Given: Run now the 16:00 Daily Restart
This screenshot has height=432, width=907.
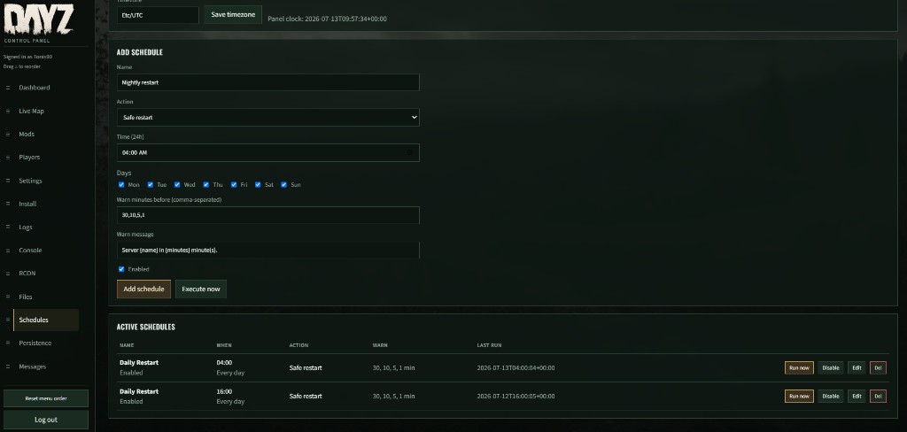Looking at the screenshot, I should pos(799,396).
